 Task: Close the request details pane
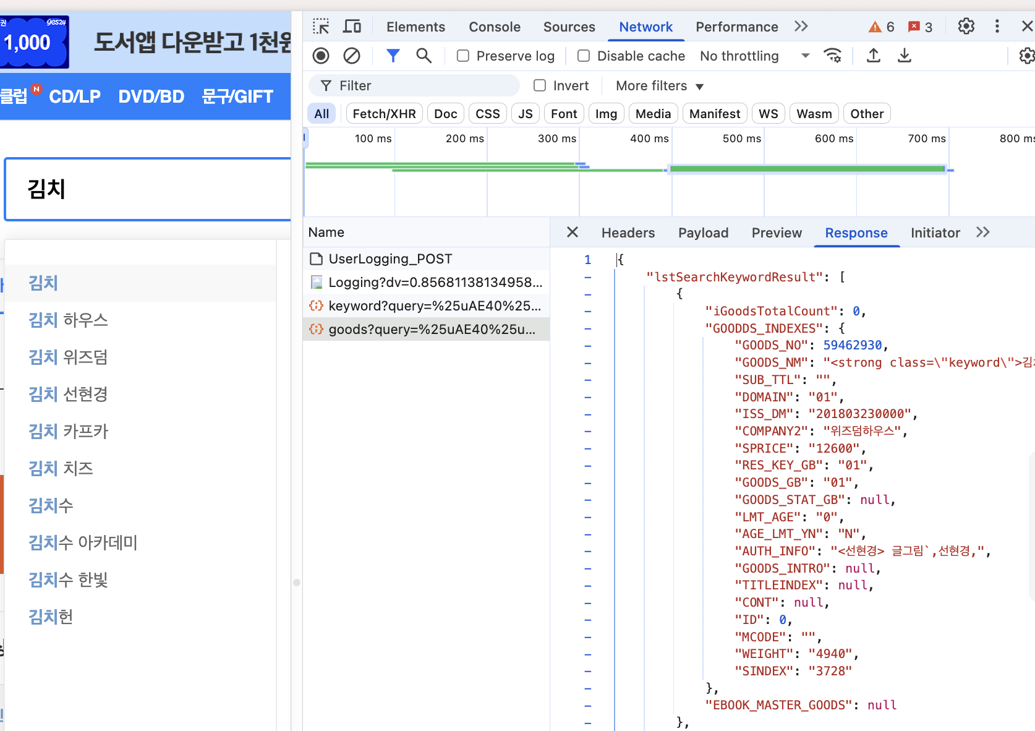pos(573,232)
